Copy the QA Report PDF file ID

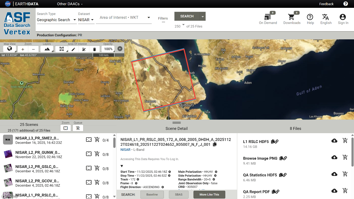click(274, 192)
